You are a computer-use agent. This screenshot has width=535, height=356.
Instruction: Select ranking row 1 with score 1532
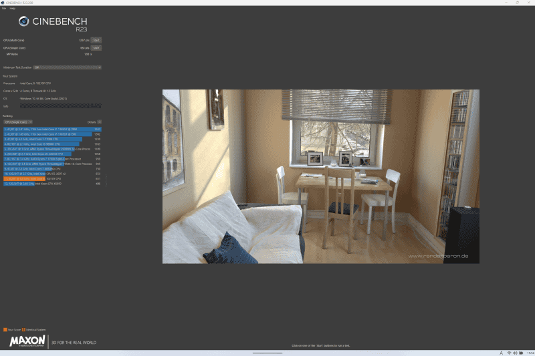click(53, 130)
